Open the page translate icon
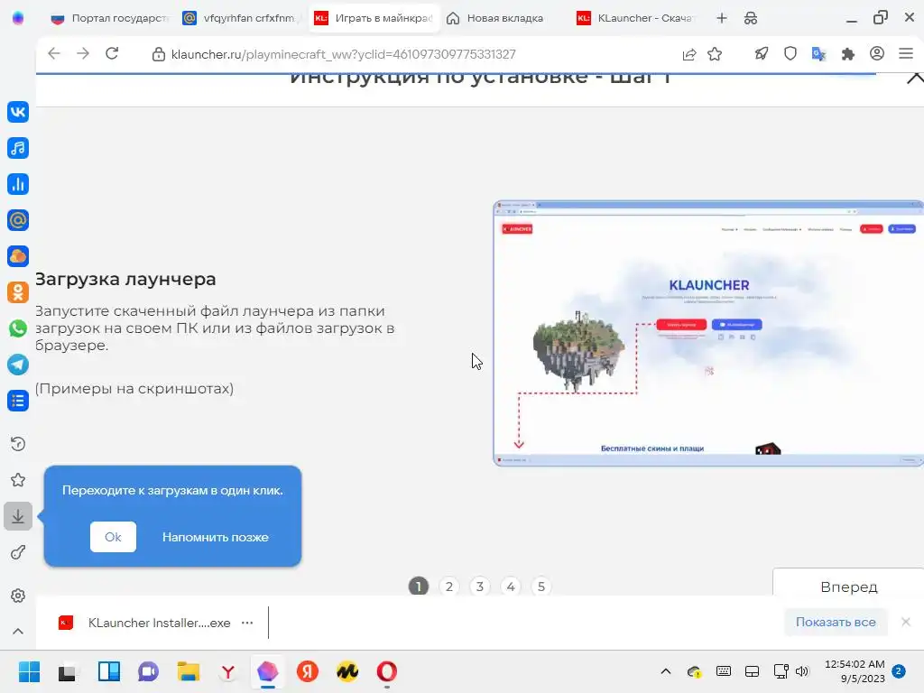This screenshot has height=693, width=924. coord(819,54)
